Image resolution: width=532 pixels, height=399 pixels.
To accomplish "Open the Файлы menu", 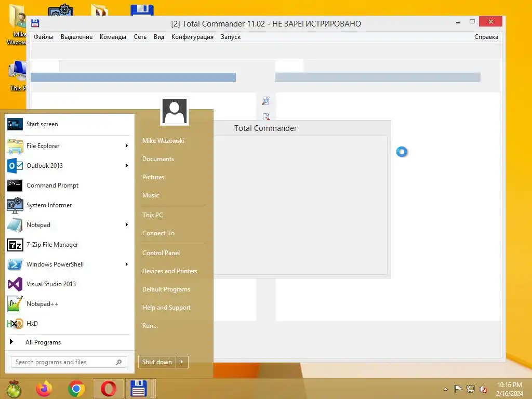I will tap(44, 37).
